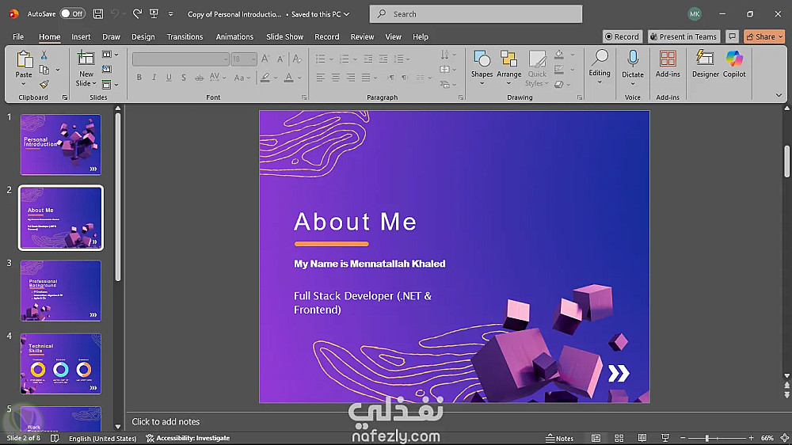Screen dimensions: 792x445
Task: Click the Underline formatting icon
Action: tap(169, 78)
